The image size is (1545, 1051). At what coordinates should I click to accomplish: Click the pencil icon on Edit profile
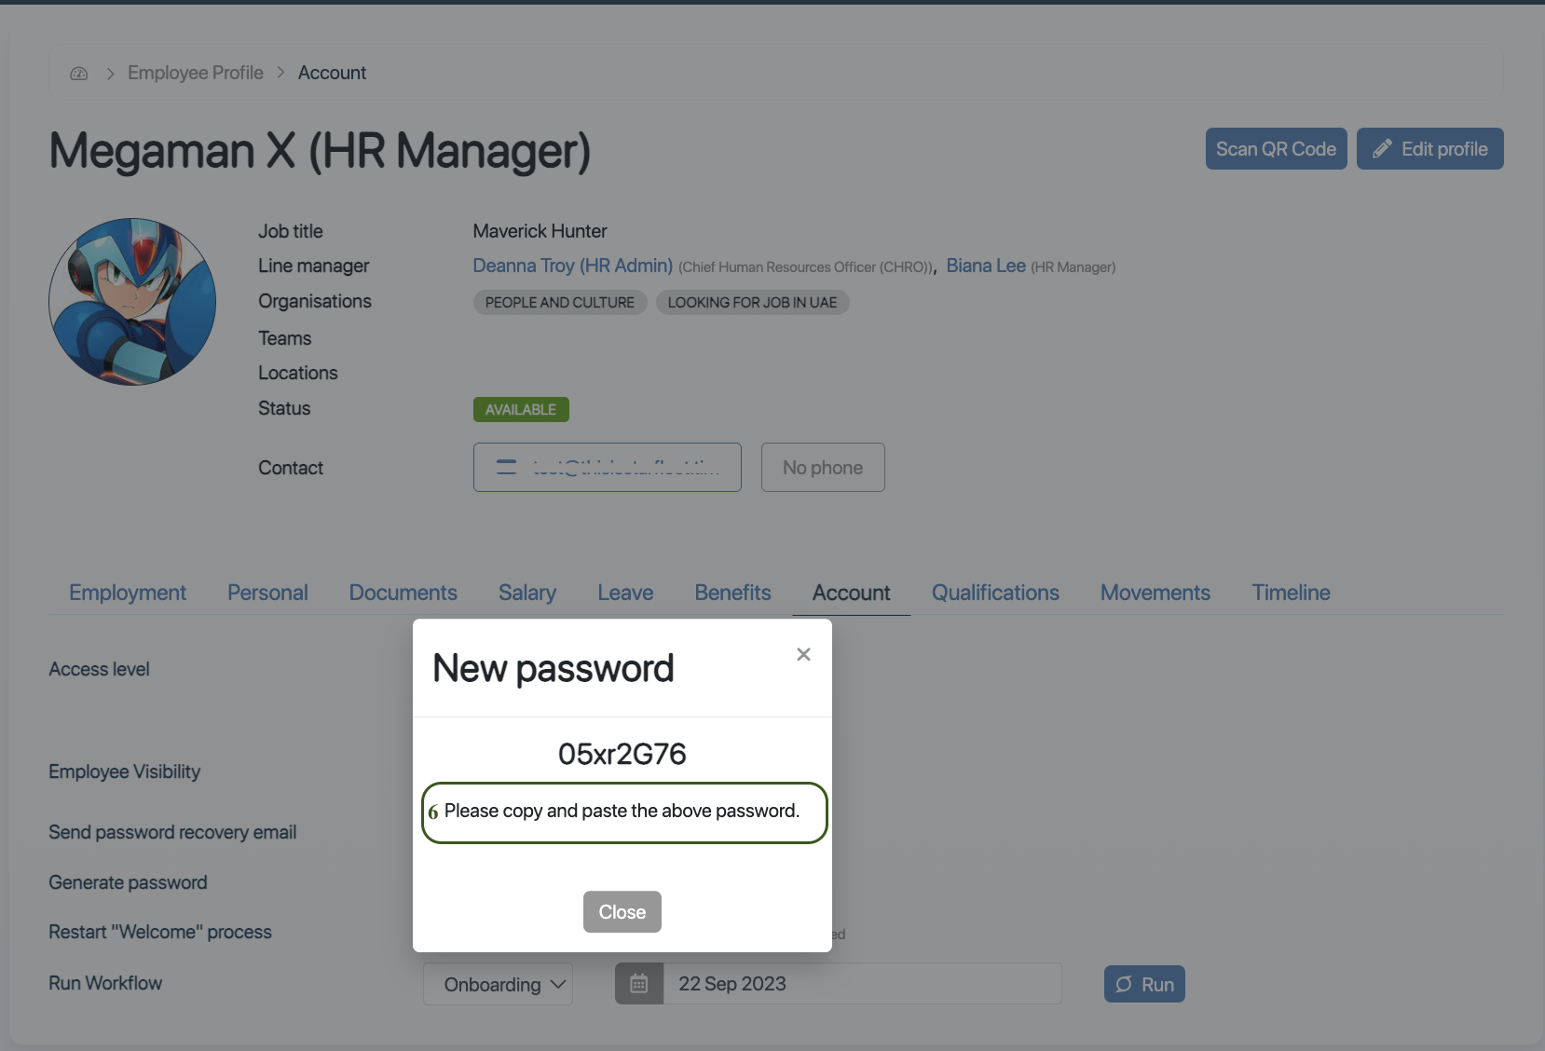click(1382, 149)
